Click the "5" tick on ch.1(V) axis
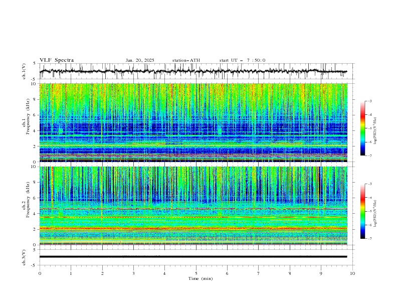Viewport: 397px width, 307px height. pos(35,63)
